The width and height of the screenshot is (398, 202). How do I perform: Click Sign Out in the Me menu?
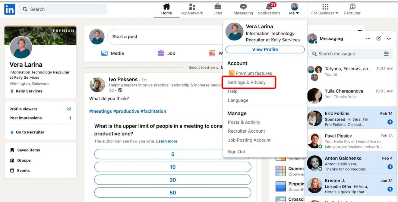pos(236,151)
